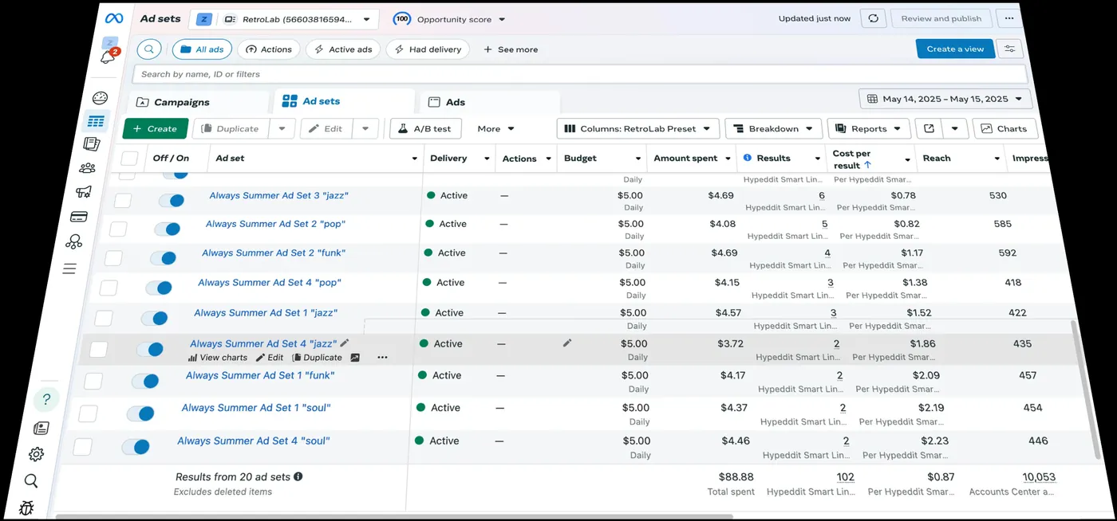The image size is (1117, 521).
Task: Click View charts under Ad Set 4 "jazz"
Action: pos(218,358)
